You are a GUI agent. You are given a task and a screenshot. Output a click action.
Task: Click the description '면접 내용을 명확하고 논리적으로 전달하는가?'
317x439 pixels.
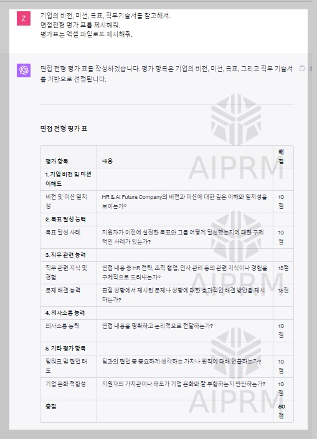point(158,326)
